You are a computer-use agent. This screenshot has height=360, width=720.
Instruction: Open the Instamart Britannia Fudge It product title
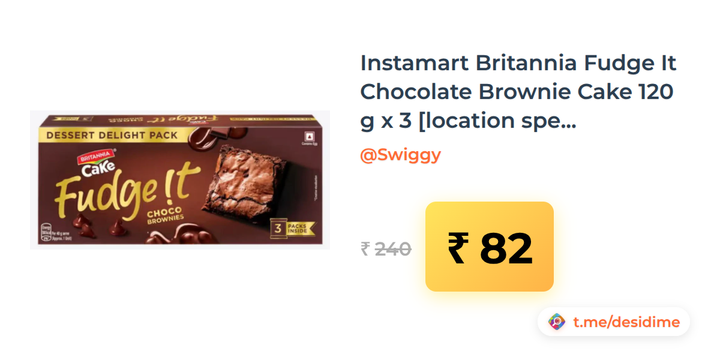(518, 92)
